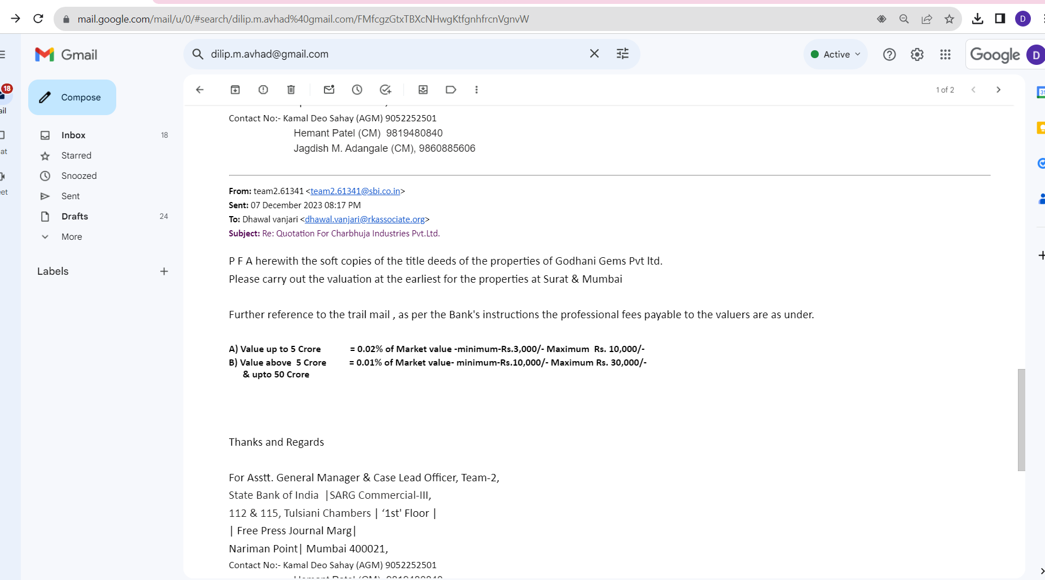Screen dimensions: 1045x580
Task: Open the Google Account avatar next to the Google logo
Action: (x=1035, y=55)
